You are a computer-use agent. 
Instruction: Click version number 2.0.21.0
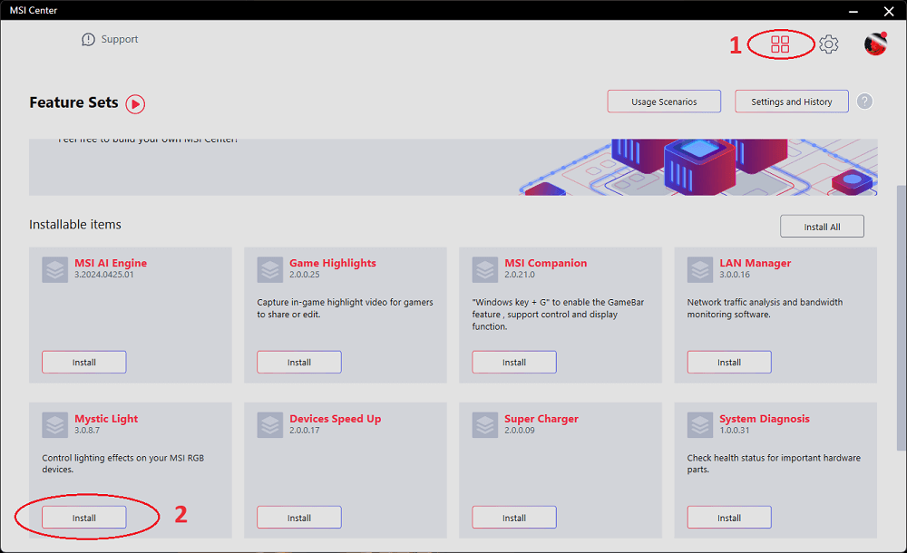click(x=520, y=275)
